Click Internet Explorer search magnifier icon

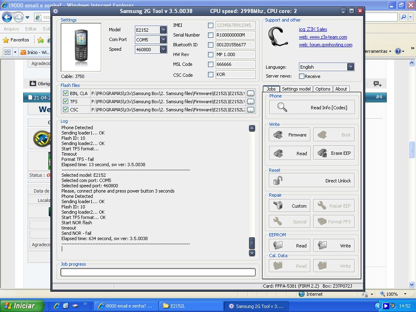click(403, 17)
